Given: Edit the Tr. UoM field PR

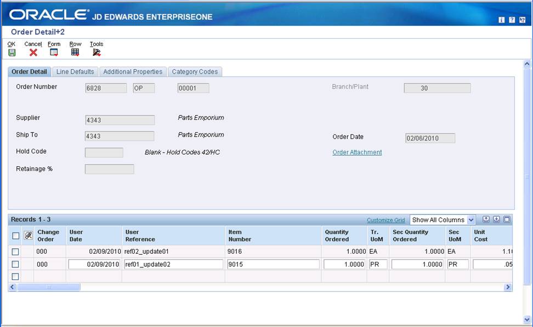Looking at the screenshot, I should tap(378, 264).
